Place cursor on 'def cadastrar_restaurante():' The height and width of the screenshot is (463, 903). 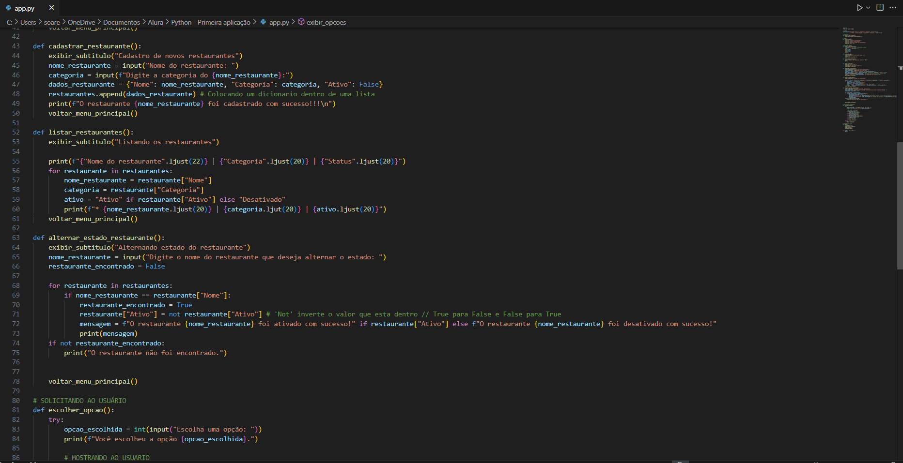click(87, 46)
